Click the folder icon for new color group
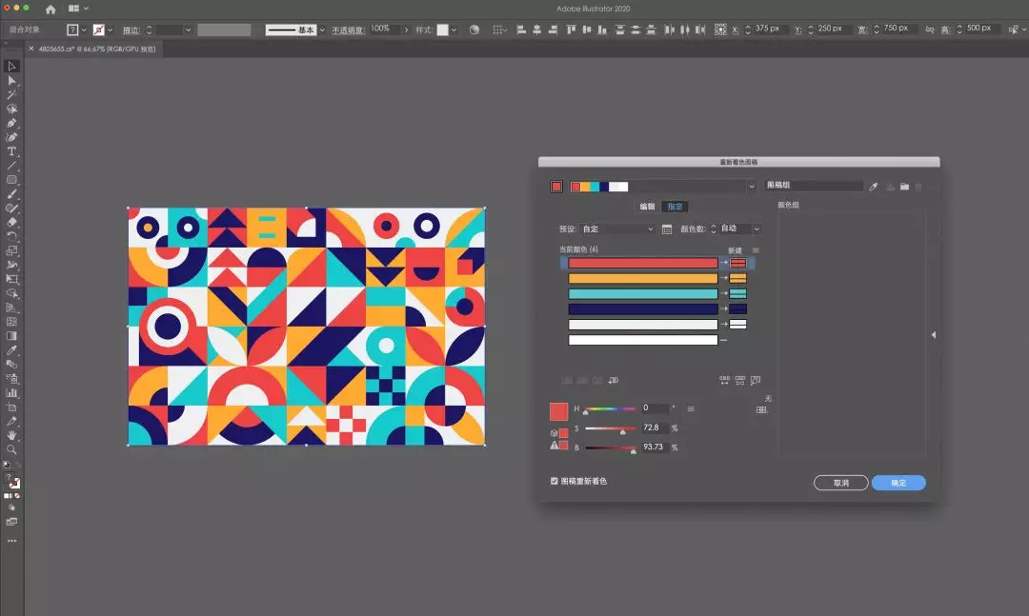1029x616 pixels. coord(904,187)
